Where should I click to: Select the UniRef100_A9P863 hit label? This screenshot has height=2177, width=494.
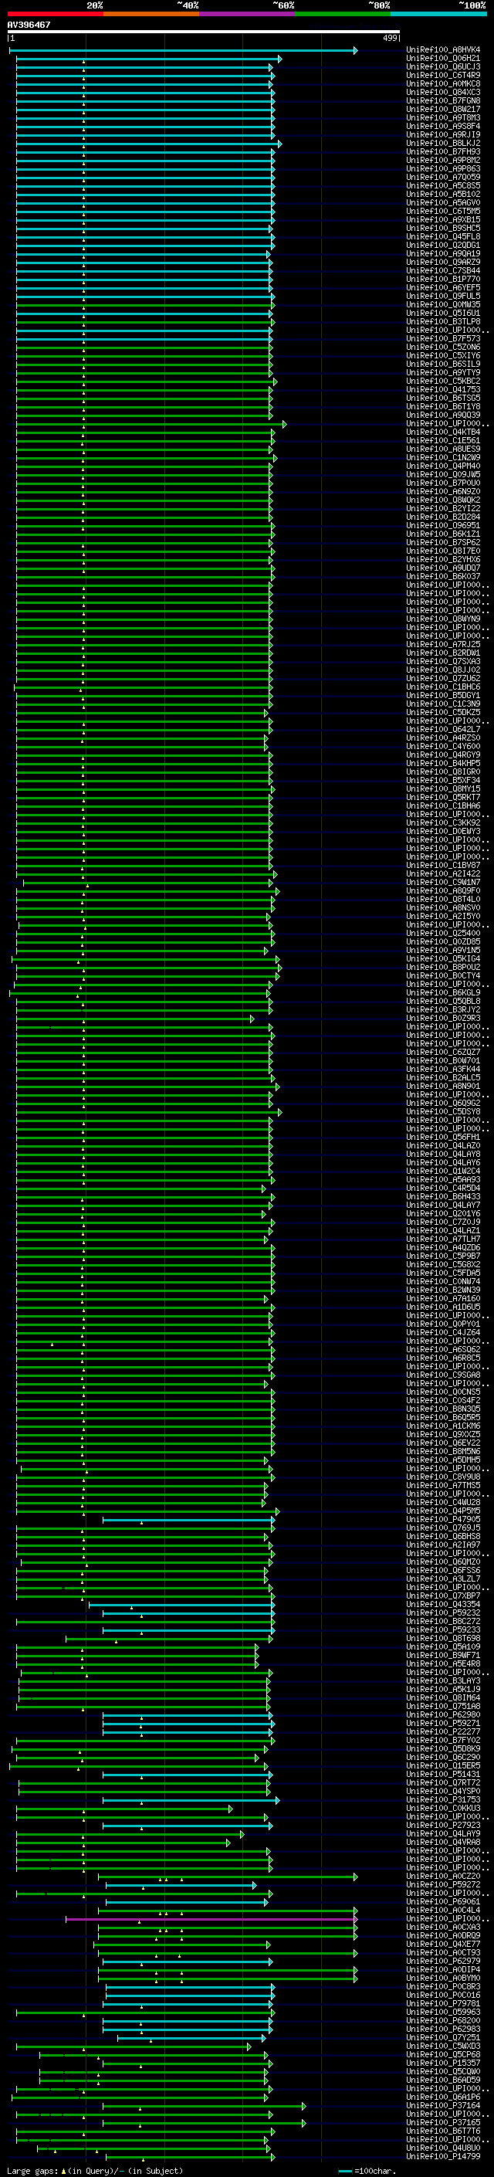(443, 168)
